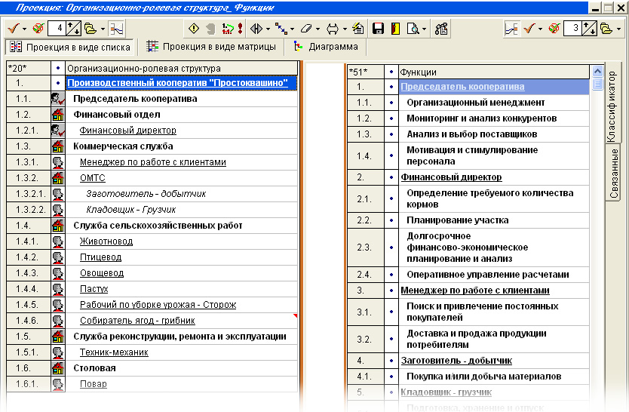This screenshot has height=412, width=629.
Task: Open dropdown arrow beside print preview icon
Action: click(x=425, y=29)
